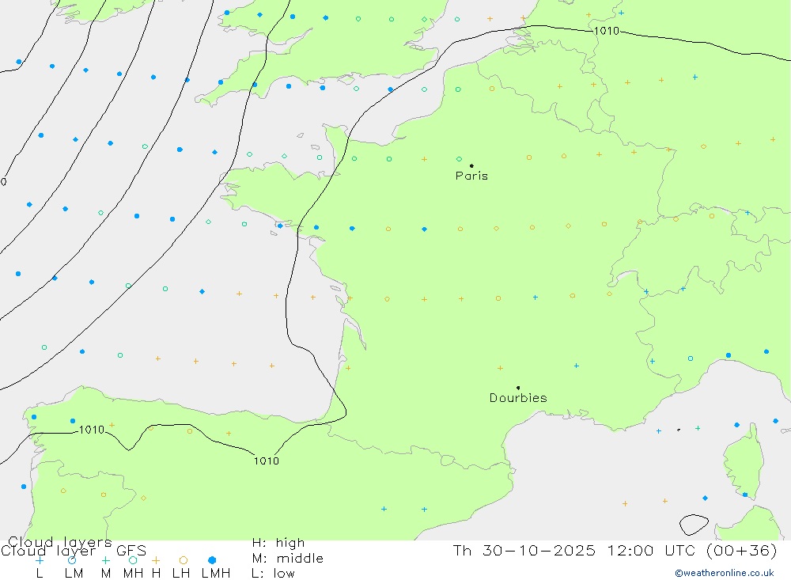Select the Paris city marker dot
Image resolution: width=791 pixels, height=580 pixels.
[x=471, y=165]
